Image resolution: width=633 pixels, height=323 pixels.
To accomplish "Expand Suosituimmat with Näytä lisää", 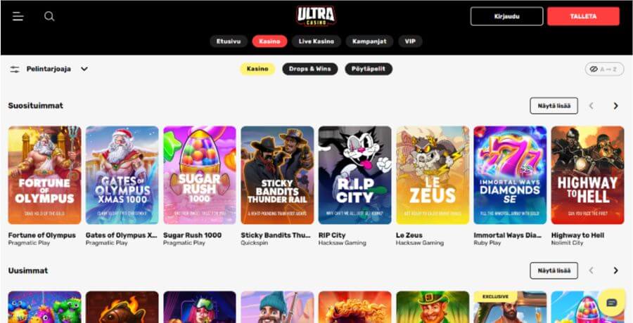I will click(x=554, y=105).
